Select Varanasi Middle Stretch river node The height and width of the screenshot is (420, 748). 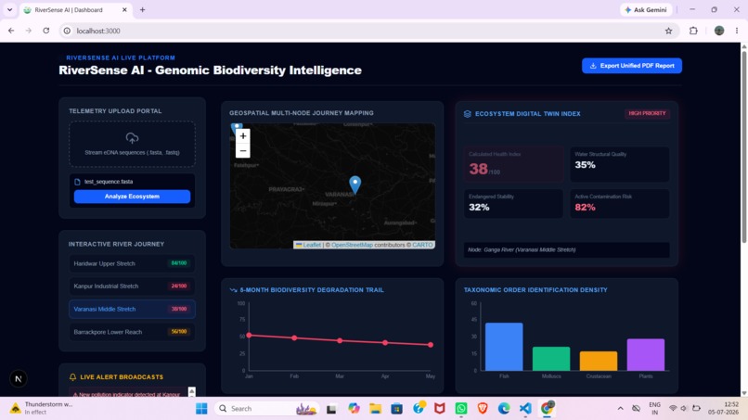pyautogui.click(x=132, y=309)
